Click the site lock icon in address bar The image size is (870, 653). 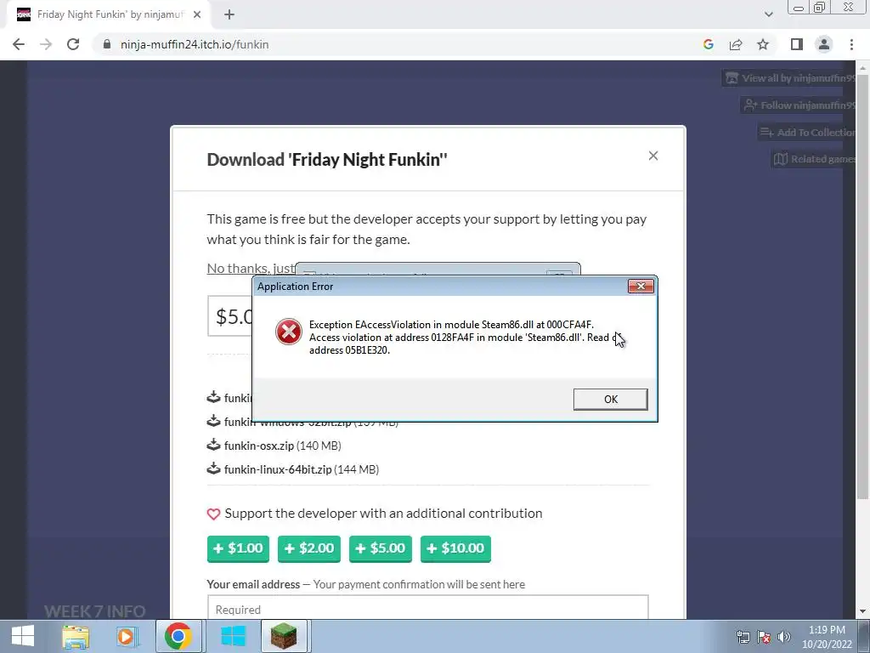107,44
